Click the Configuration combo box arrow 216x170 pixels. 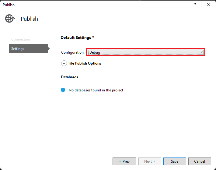point(202,52)
